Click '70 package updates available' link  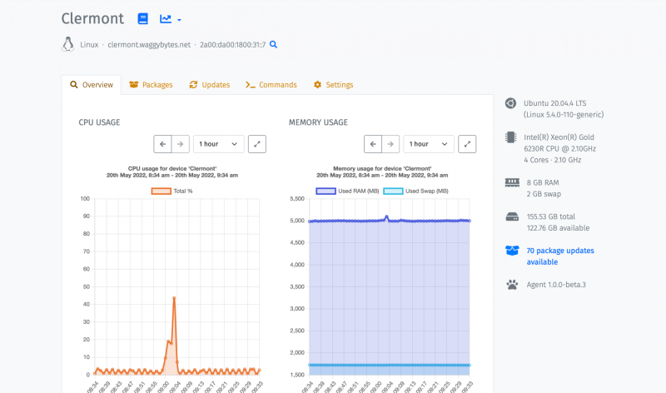560,256
